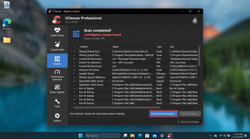Open Microsoft Store from the taskbar
250x139 pixels.
pyautogui.click(x=147, y=136)
